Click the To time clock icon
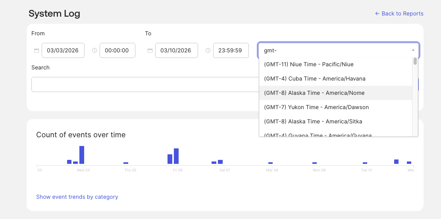Viewport: 441px width, 219px height. click(x=208, y=51)
